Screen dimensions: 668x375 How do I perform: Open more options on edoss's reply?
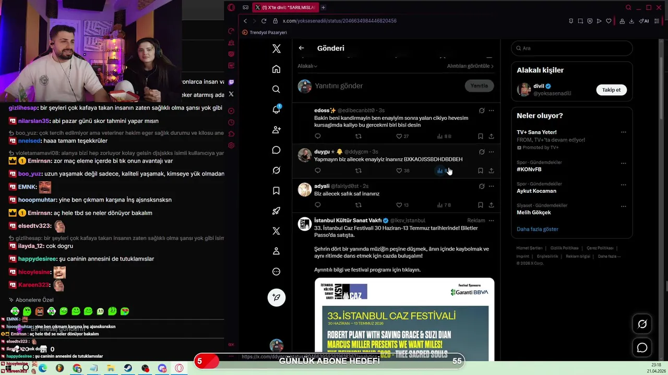[491, 110]
